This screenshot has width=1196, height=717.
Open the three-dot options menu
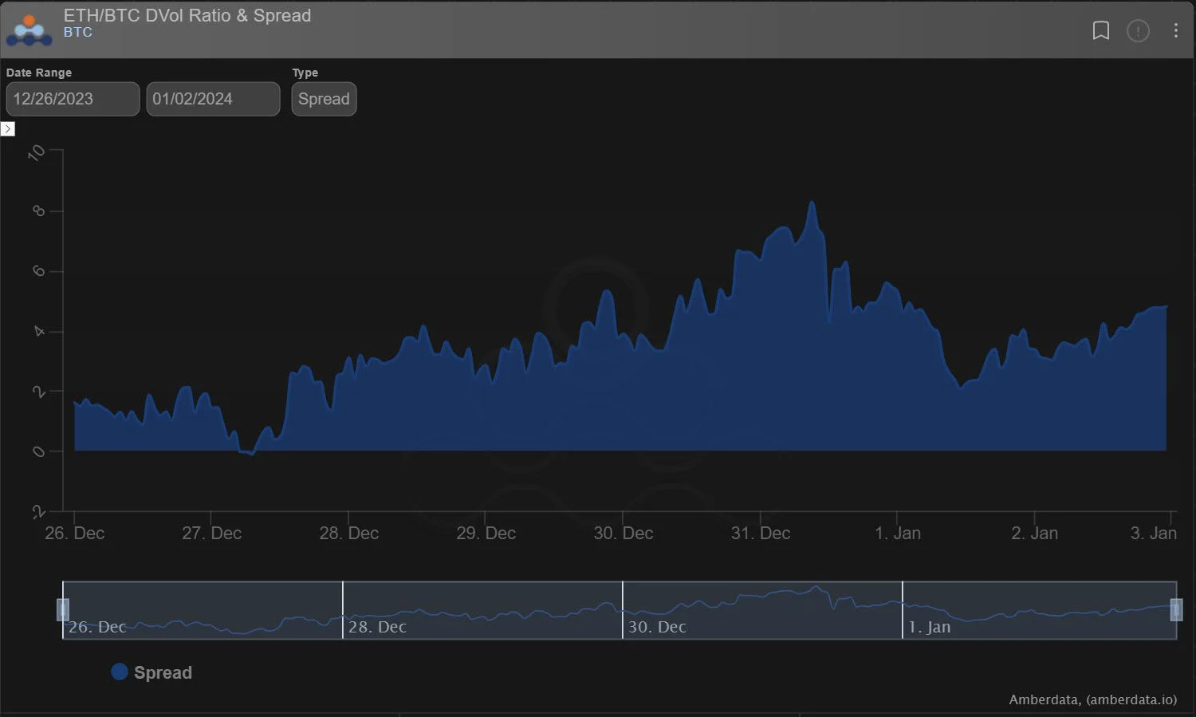pyautogui.click(x=1175, y=30)
